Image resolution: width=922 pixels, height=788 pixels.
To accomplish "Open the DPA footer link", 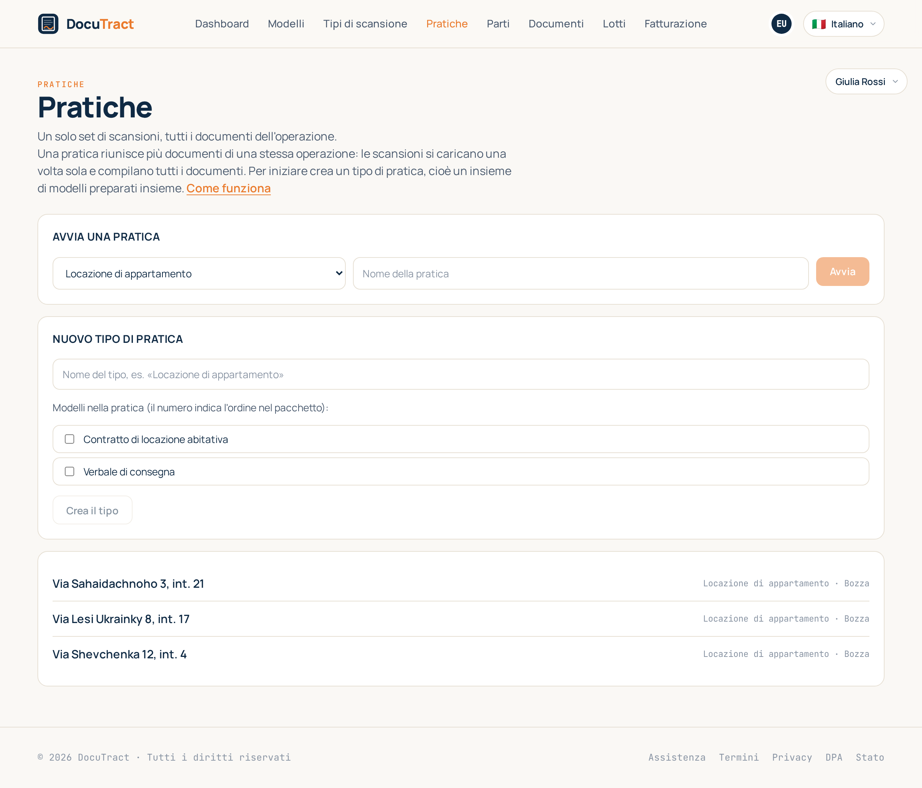I will [833, 757].
